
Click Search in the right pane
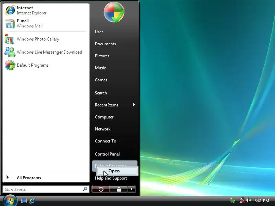click(x=101, y=93)
